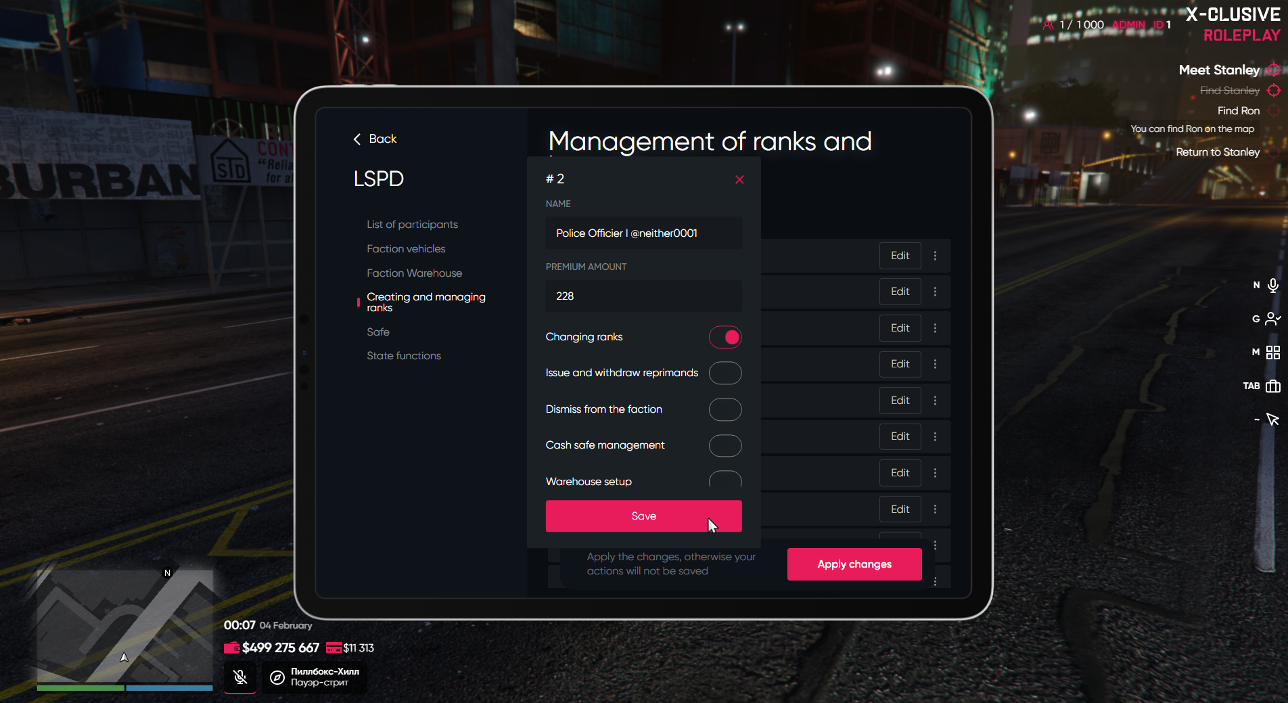
Task: Click the blue armor bar under the minimap
Action: point(170,687)
